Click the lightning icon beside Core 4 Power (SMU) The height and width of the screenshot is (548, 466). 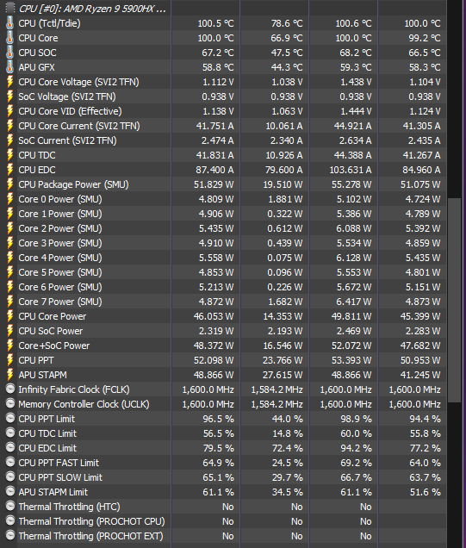point(10,258)
